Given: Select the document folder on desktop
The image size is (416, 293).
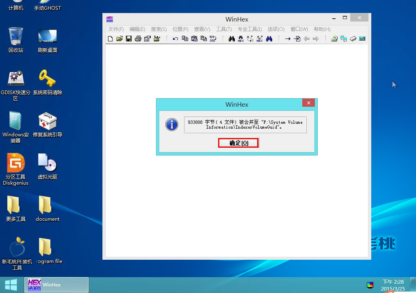Looking at the screenshot, I should 48,209.
